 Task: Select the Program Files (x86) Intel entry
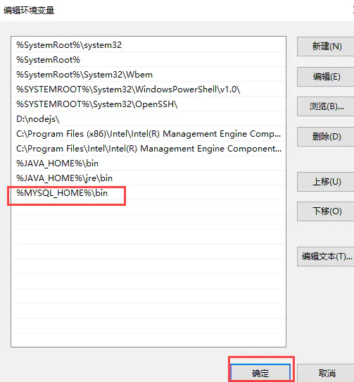click(148, 134)
